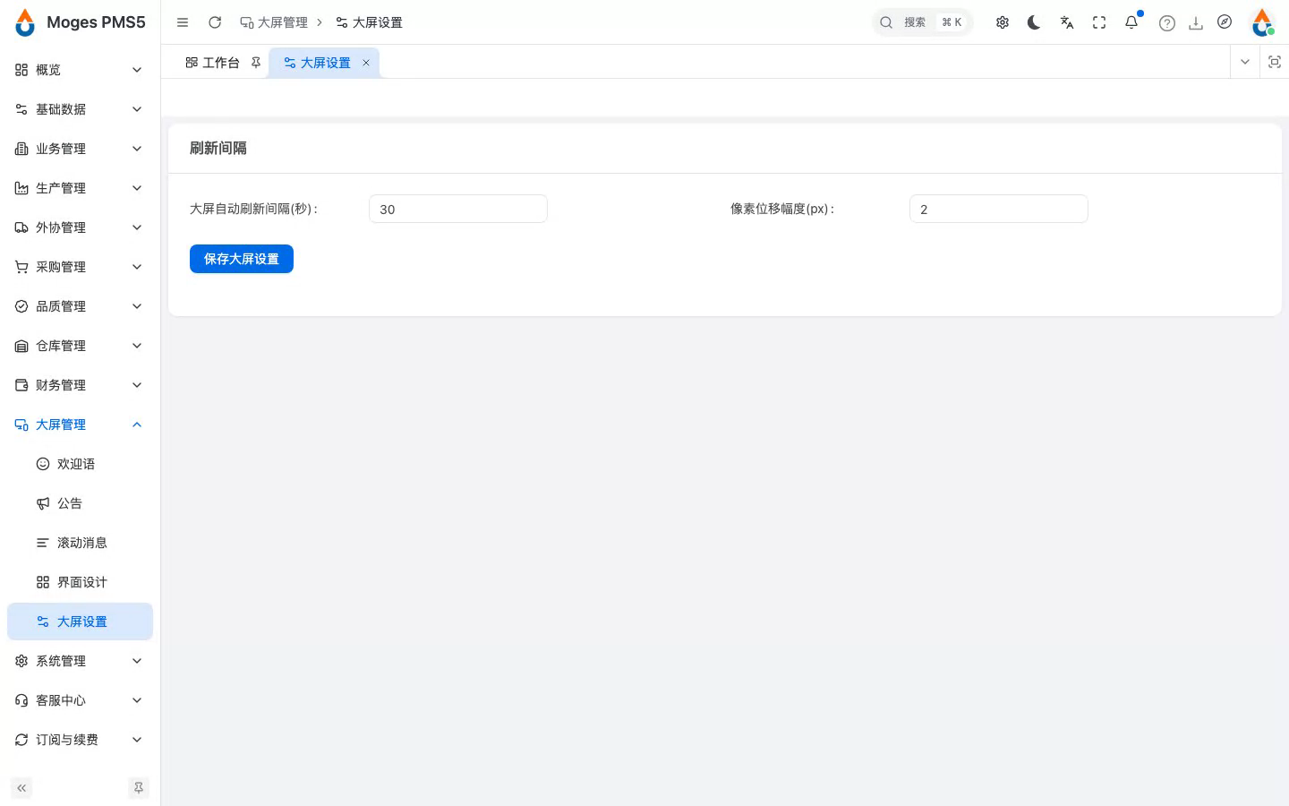
Task: Toggle the hamburger sidebar menu icon
Action: click(183, 22)
